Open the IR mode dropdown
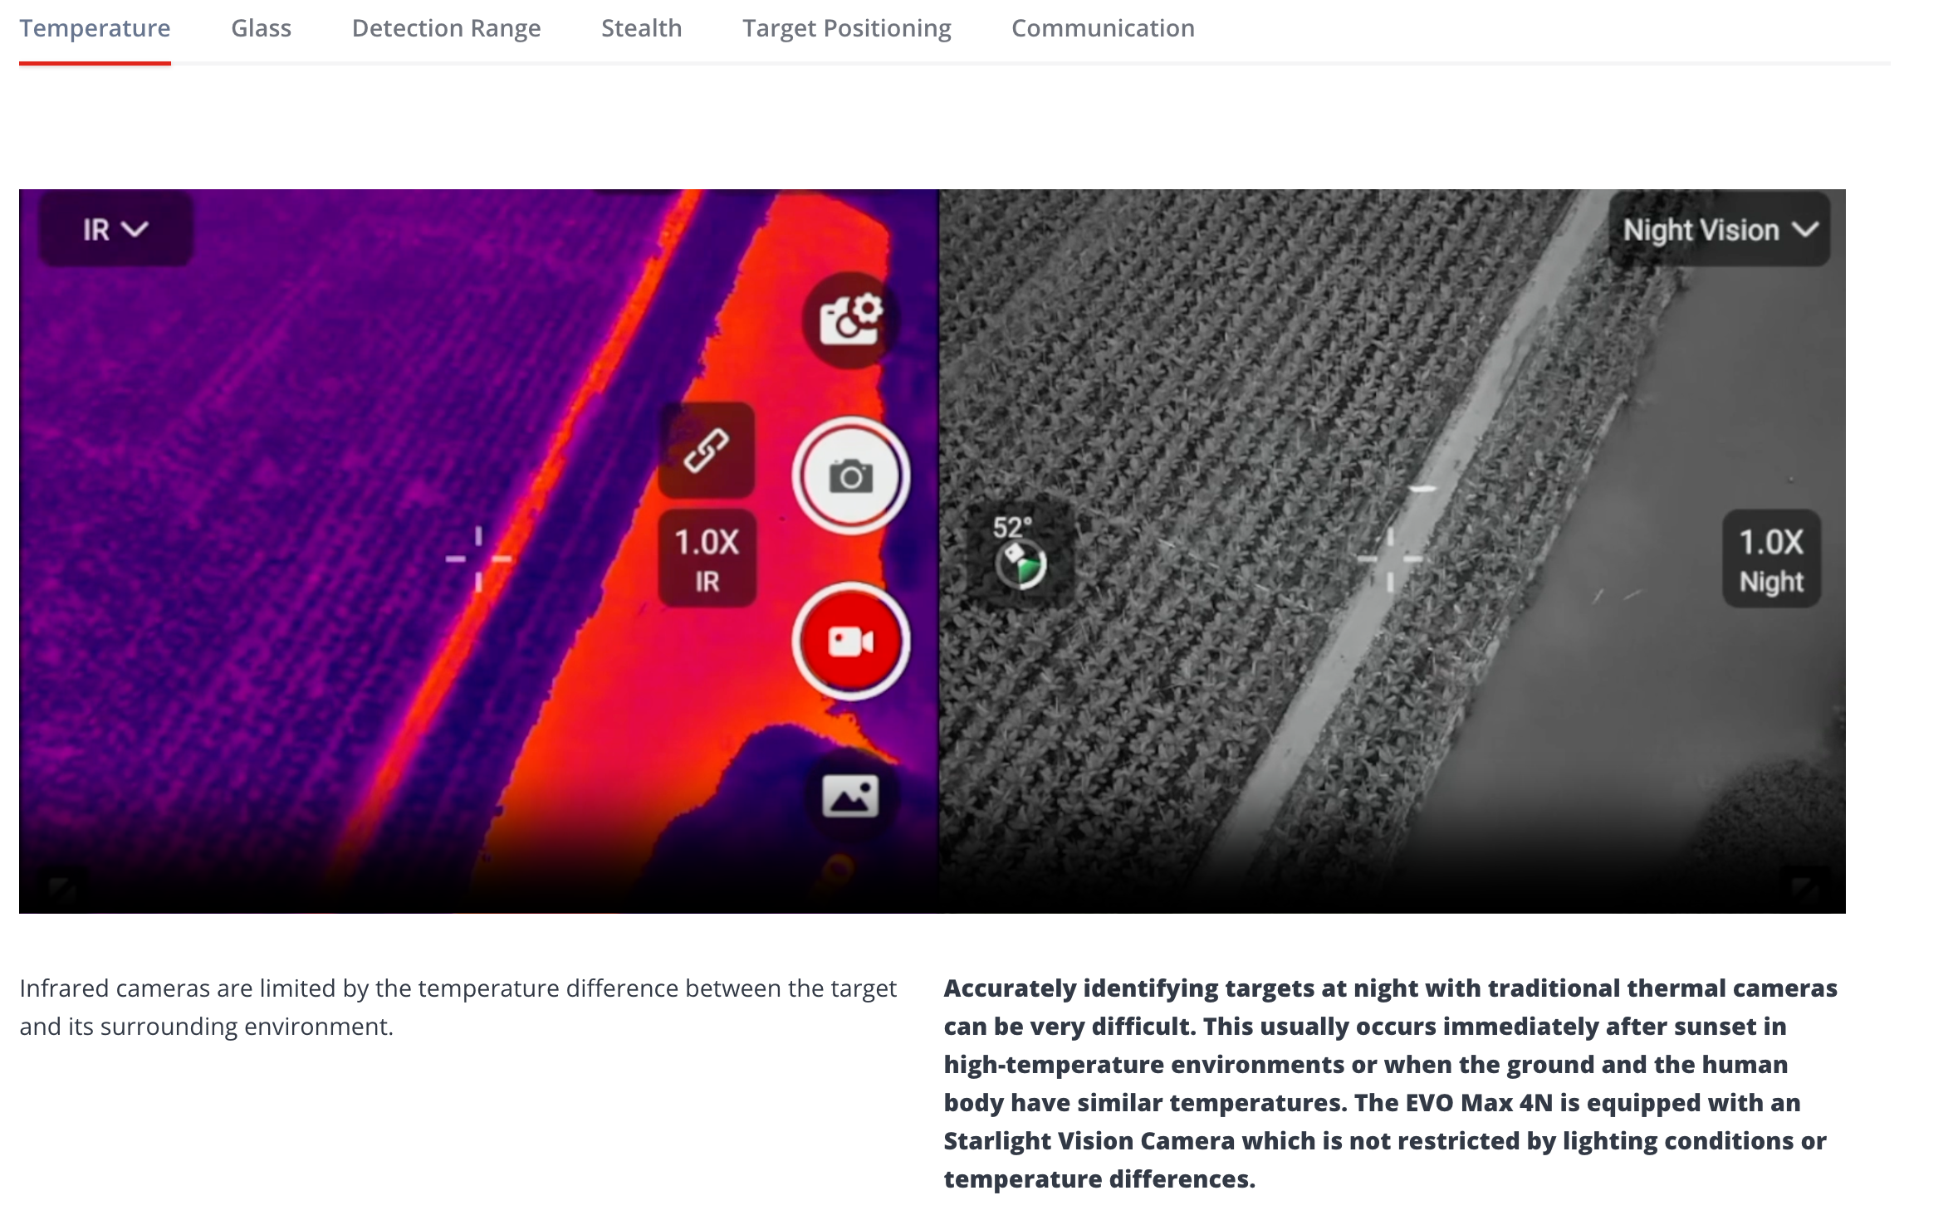1953x1210 pixels. (x=115, y=230)
